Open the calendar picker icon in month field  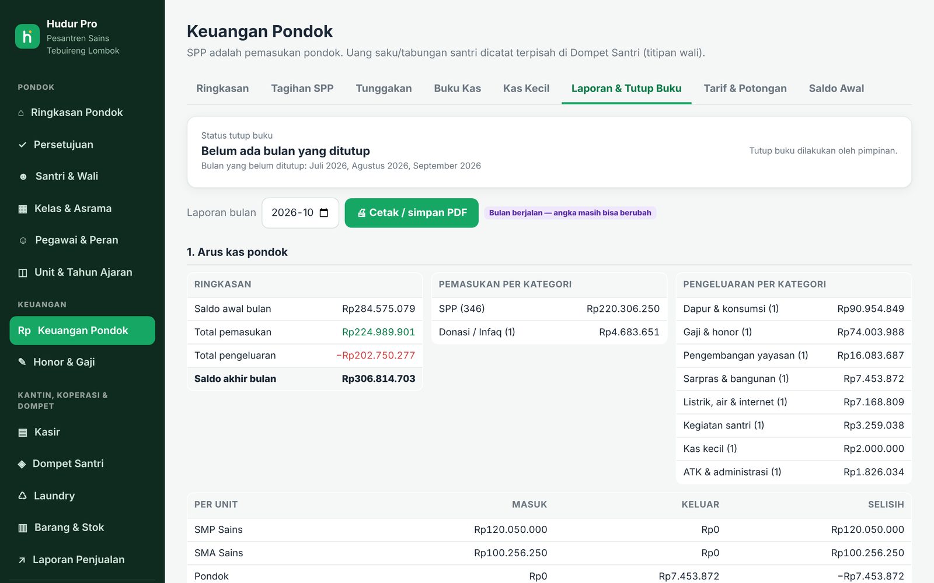[x=324, y=213]
